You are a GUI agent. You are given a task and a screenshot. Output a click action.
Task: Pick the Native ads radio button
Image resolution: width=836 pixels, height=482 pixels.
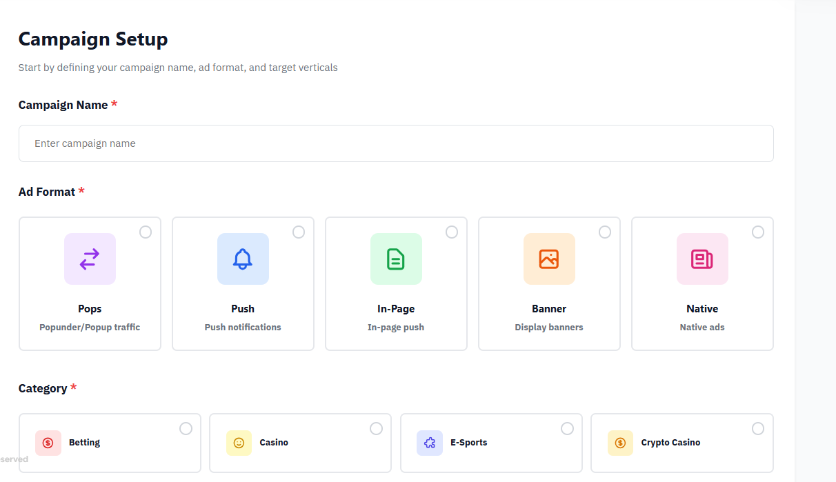758,232
